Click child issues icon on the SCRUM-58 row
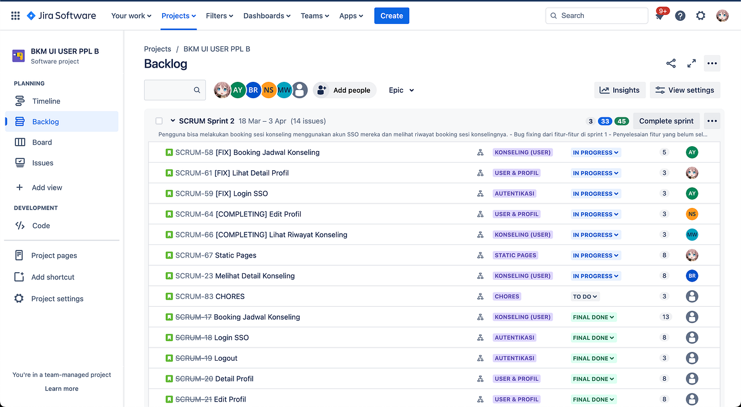741x407 pixels. point(480,153)
